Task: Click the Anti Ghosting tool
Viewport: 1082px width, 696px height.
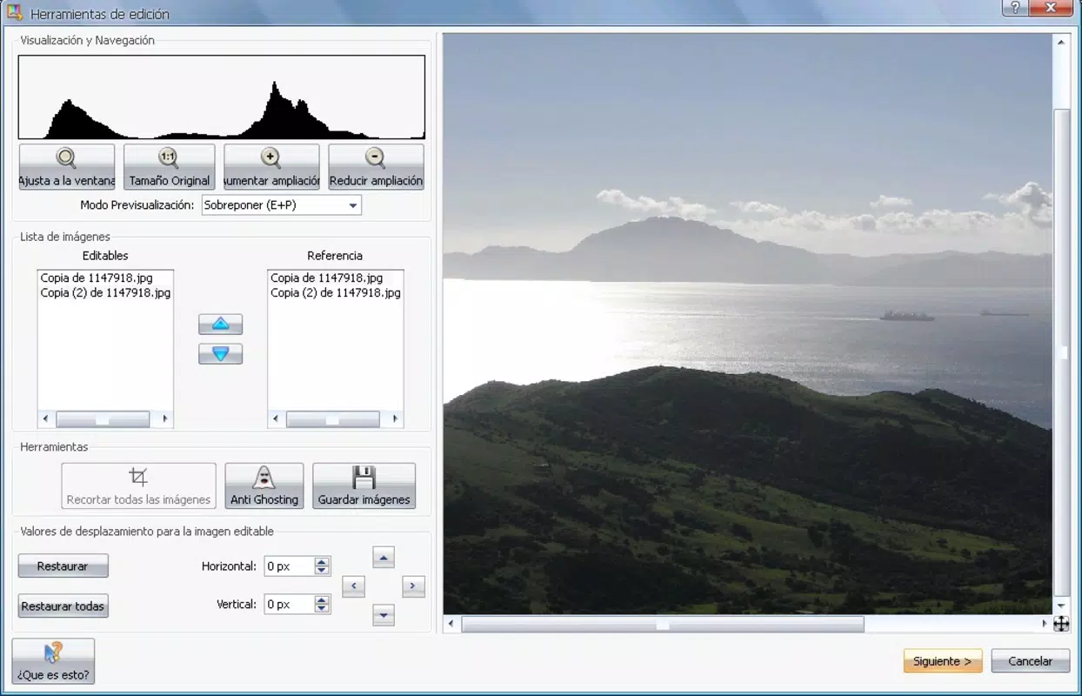Action: (x=264, y=485)
